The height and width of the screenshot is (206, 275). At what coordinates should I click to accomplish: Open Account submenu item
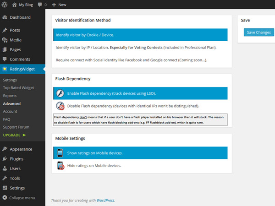tap(10, 111)
